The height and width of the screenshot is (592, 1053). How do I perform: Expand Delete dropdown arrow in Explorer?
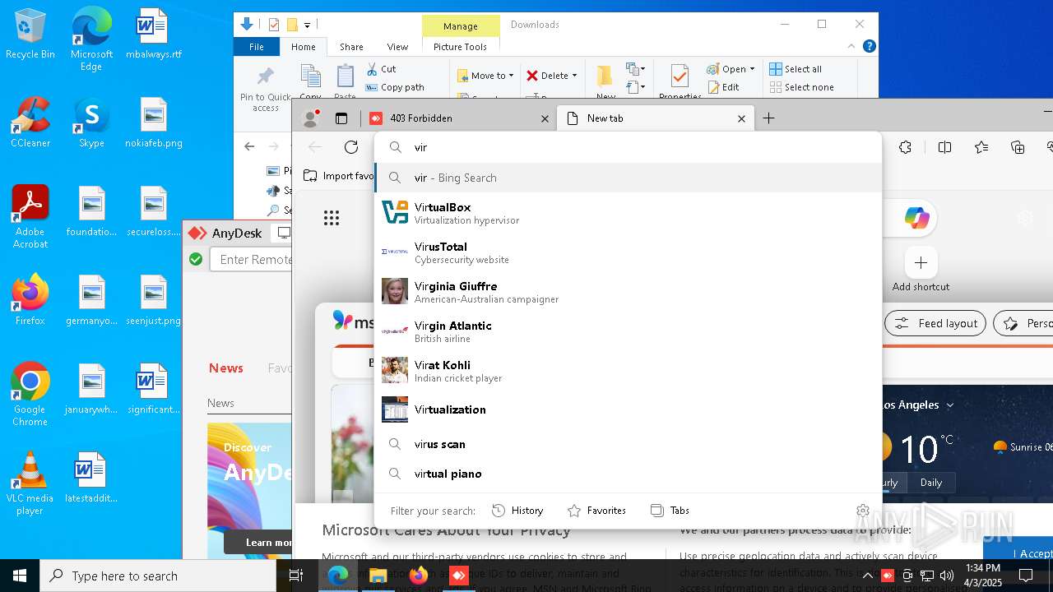pyautogui.click(x=574, y=76)
